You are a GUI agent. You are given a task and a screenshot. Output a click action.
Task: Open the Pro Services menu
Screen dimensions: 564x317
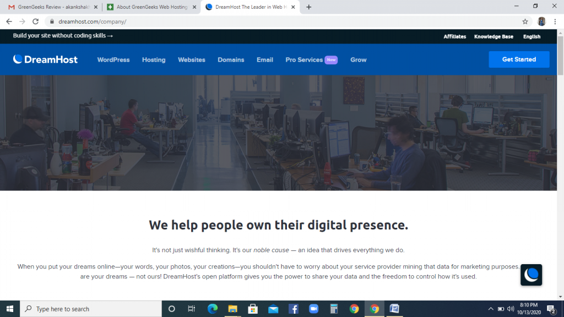(x=311, y=59)
